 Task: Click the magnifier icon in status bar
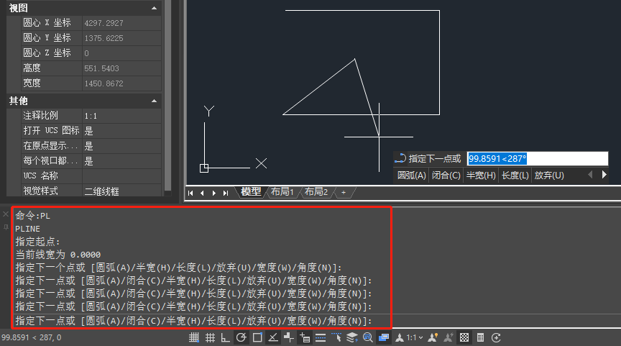368,337
